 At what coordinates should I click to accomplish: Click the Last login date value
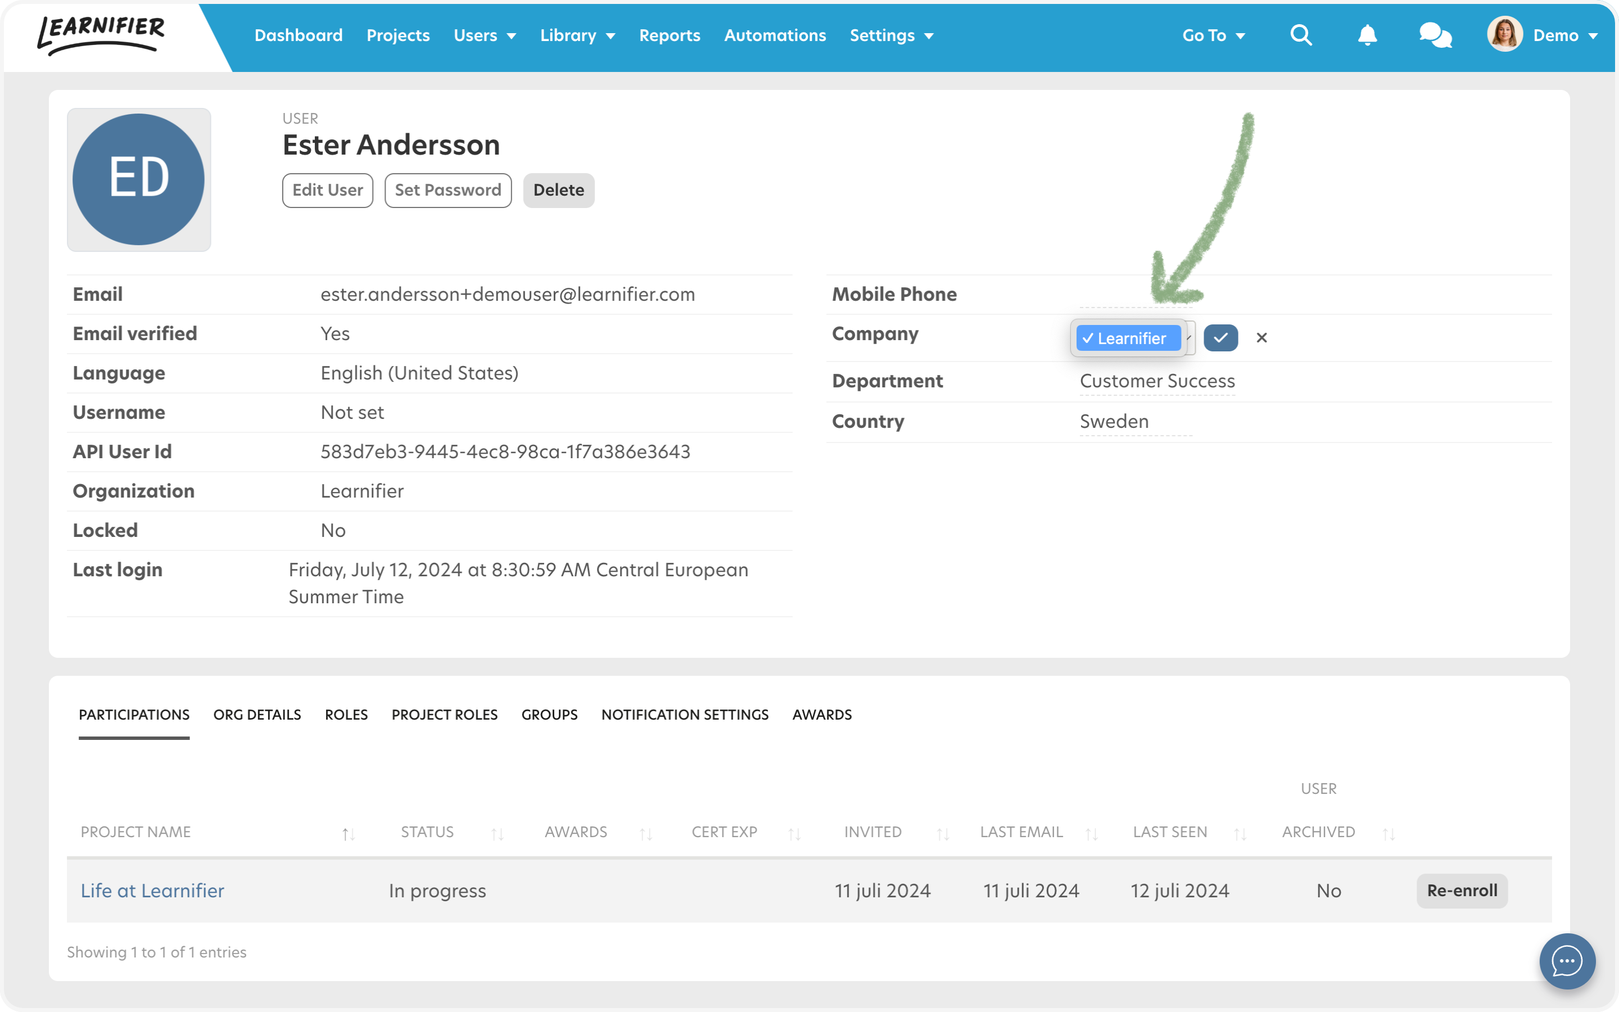(x=518, y=583)
